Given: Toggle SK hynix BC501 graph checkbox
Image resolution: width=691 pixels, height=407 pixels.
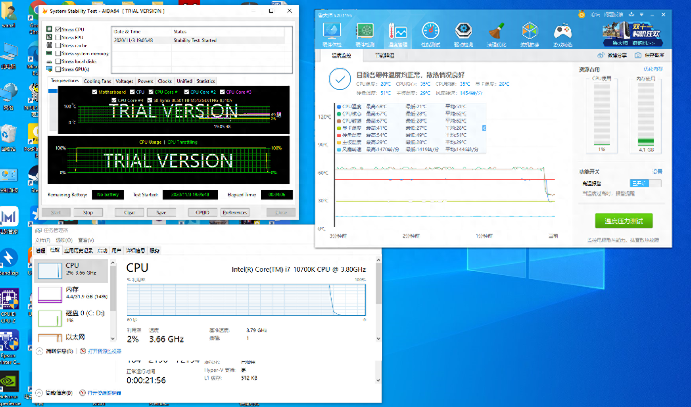Looking at the screenshot, I should (x=150, y=100).
